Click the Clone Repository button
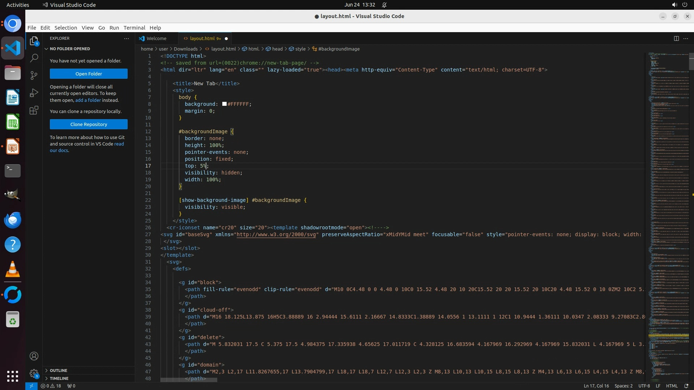Image resolution: width=694 pixels, height=390 pixels. pyautogui.click(x=89, y=124)
